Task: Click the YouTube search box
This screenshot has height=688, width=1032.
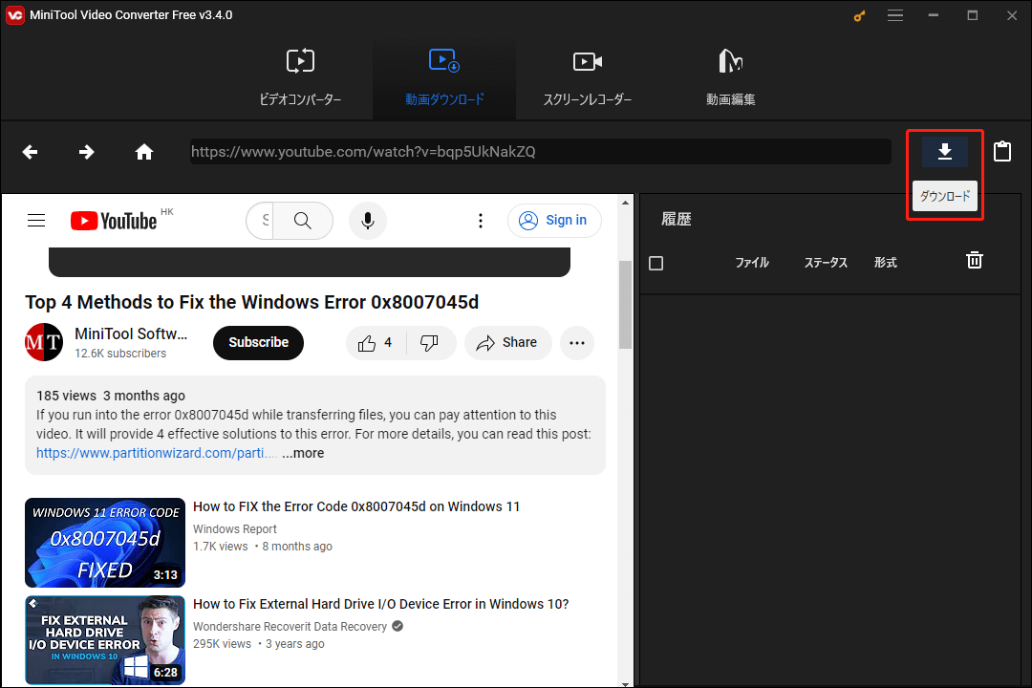Action: point(261,221)
